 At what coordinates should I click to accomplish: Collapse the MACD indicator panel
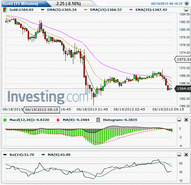(179, 120)
